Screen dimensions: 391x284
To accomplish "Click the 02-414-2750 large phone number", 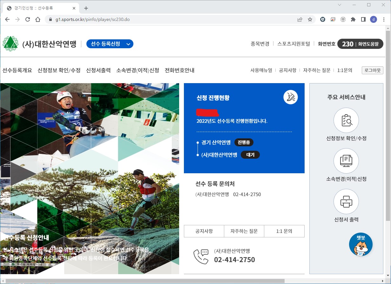I will coord(234,260).
